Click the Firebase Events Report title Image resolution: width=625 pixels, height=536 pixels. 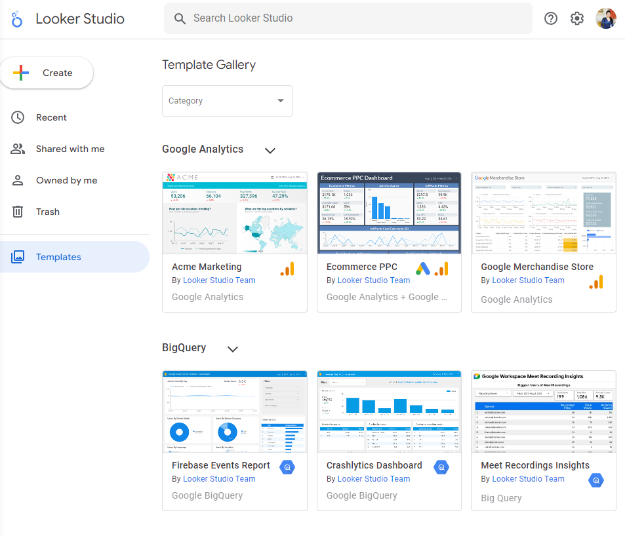tap(221, 465)
